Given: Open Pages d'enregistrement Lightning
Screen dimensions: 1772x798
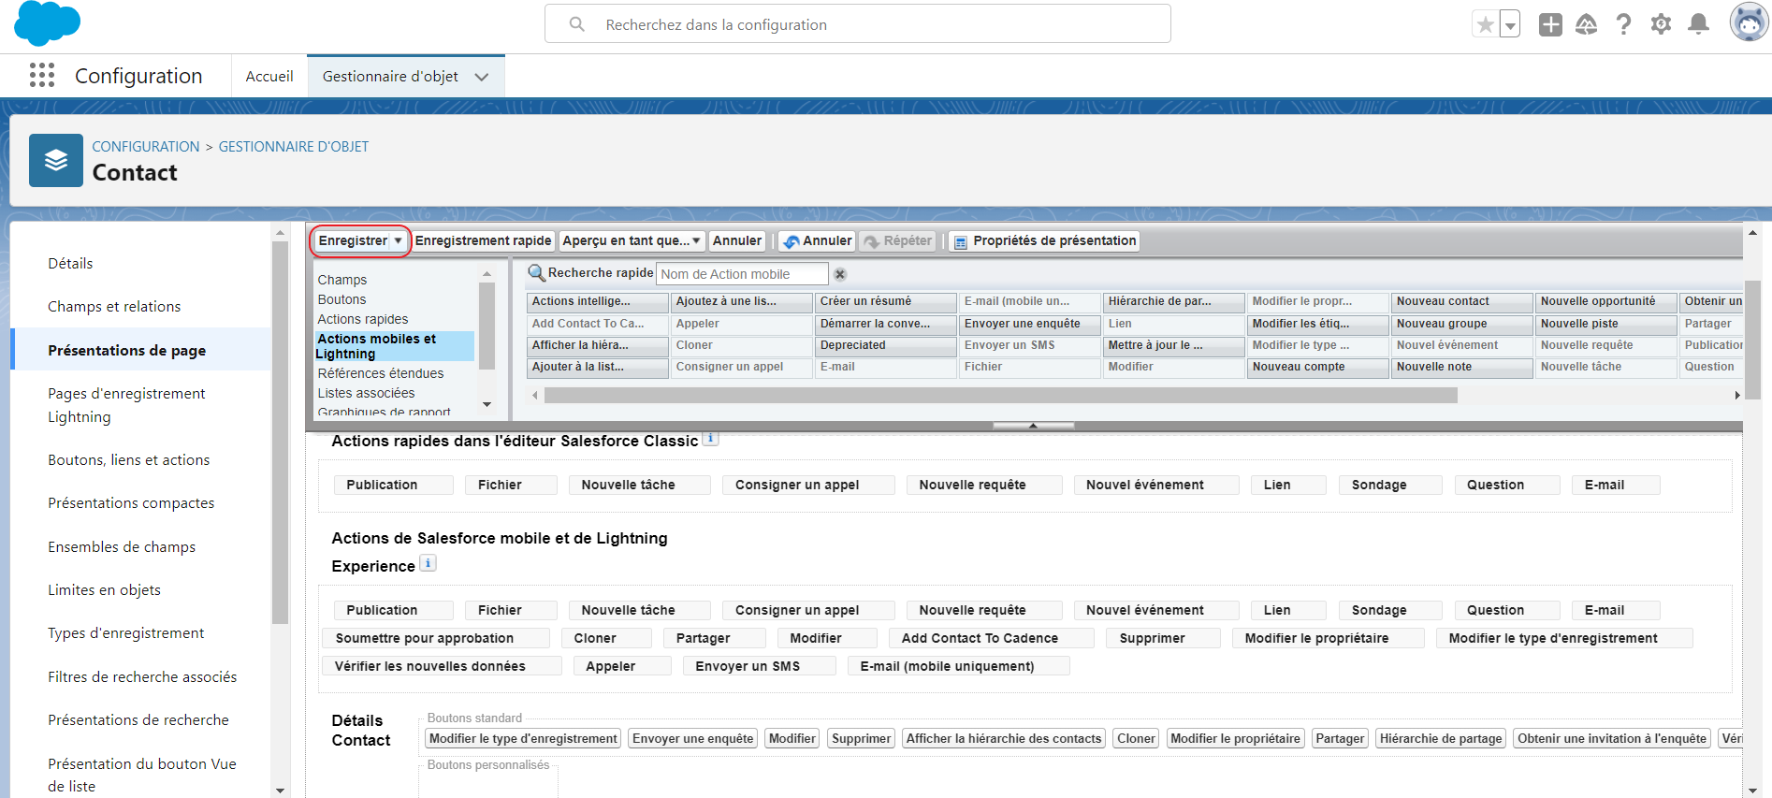Looking at the screenshot, I should [126, 405].
